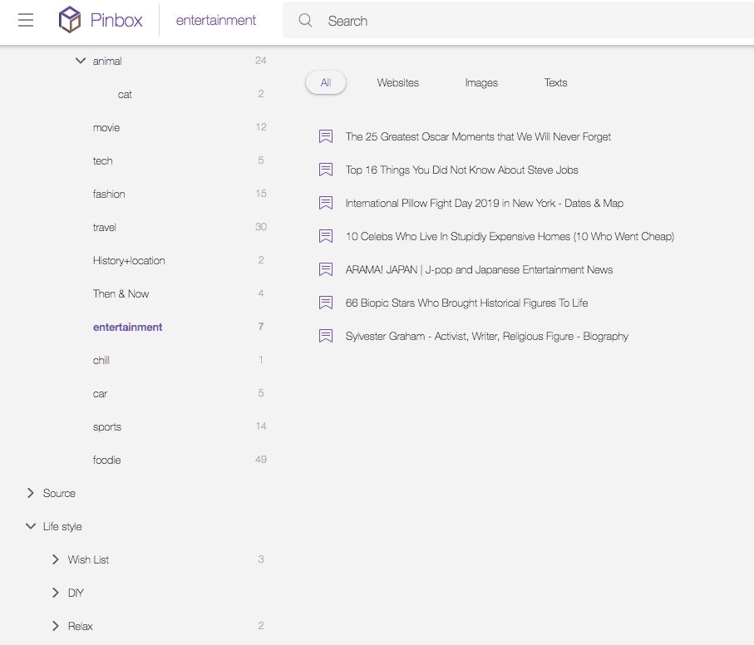
Task: Open the hamburger menu
Action: pos(26,20)
